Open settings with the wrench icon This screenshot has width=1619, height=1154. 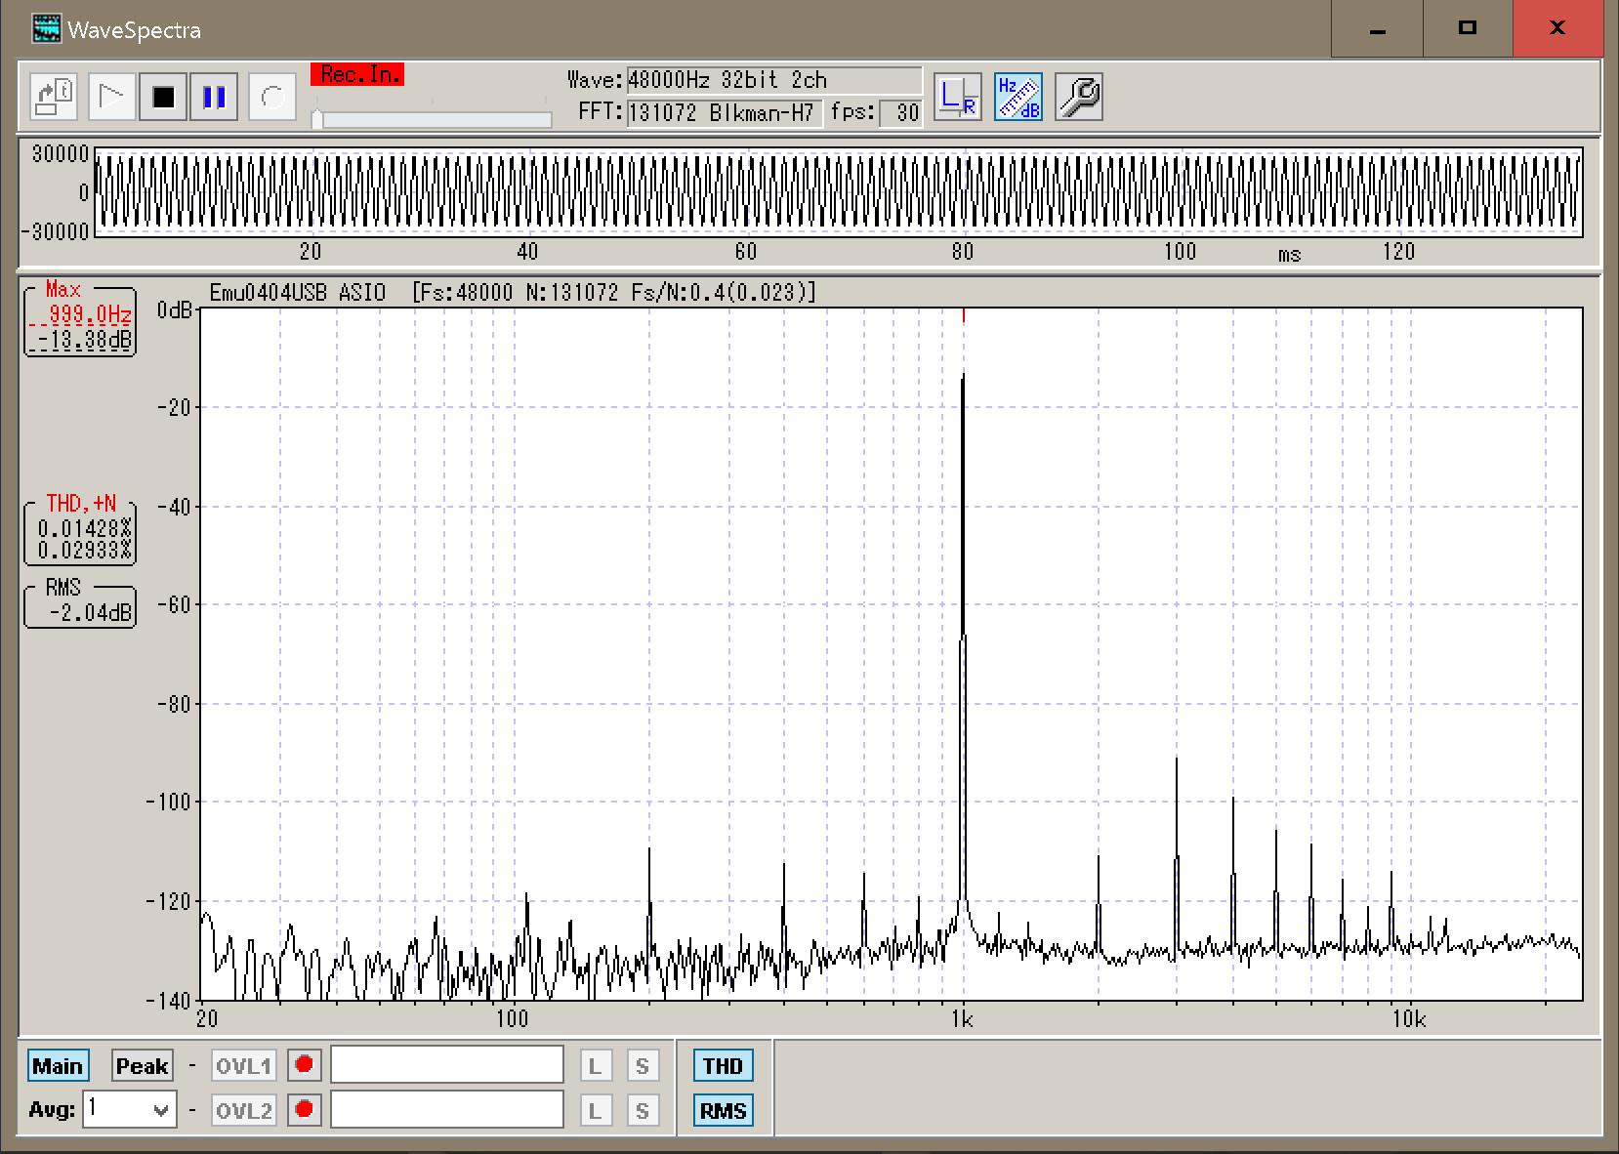coord(1079,97)
